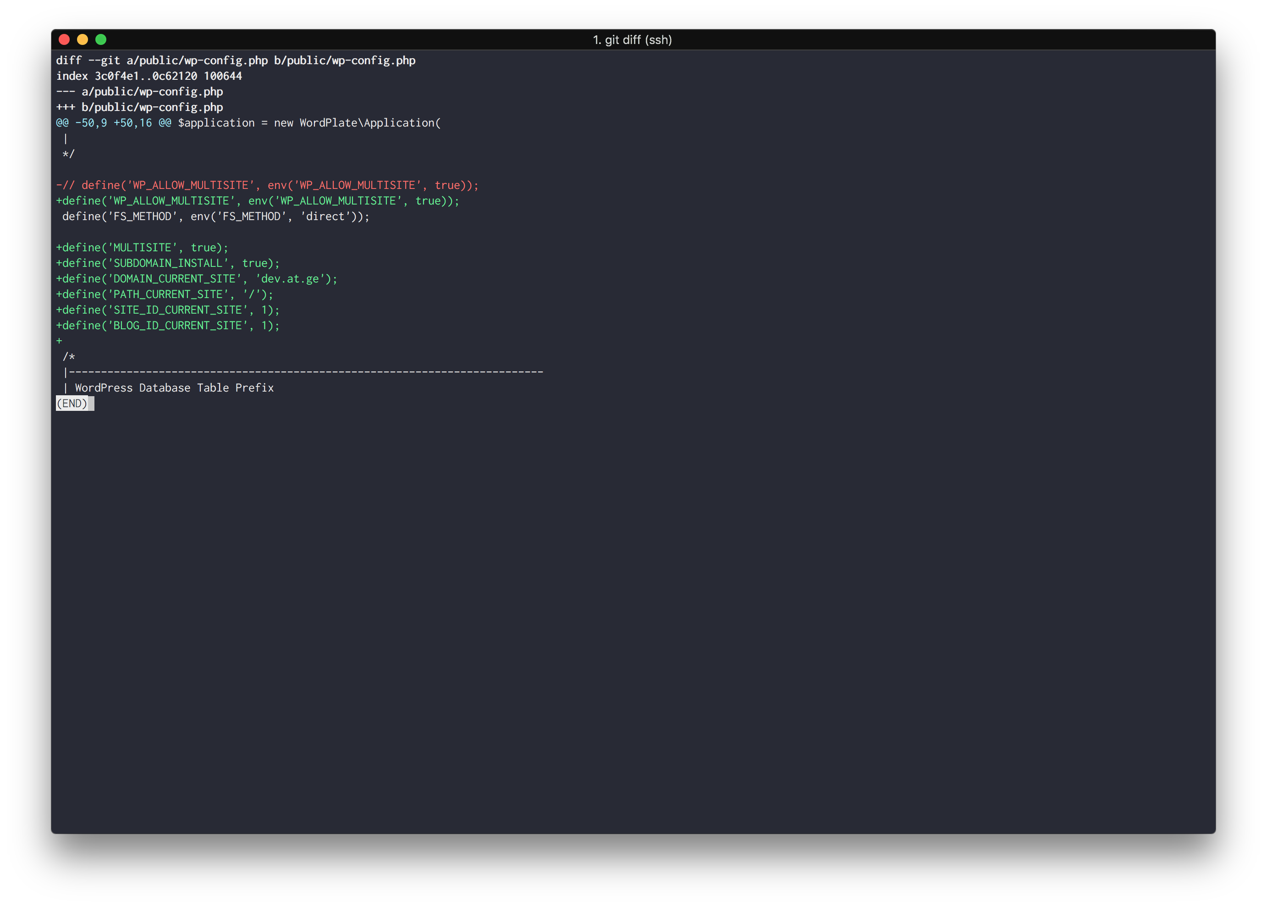Select the SUBDOMAIN_INSTALL define line
This screenshot has width=1267, height=907.
[x=167, y=262]
